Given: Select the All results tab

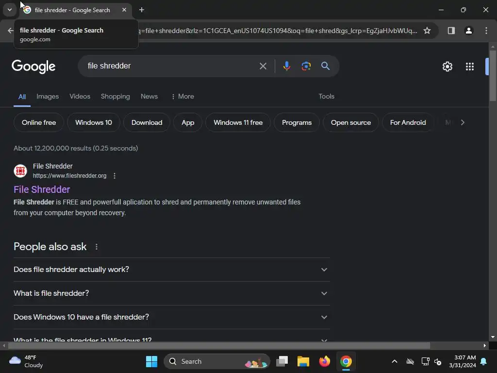Looking at the screenshot, I should (22, 97).
